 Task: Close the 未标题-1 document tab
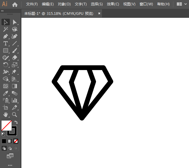click(x=99, y=13)
